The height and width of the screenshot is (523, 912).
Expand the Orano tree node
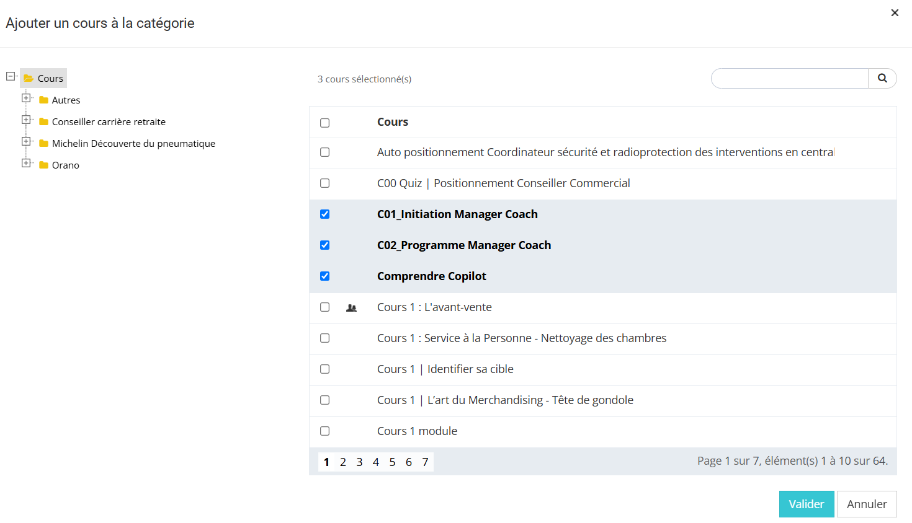click(26, 163)
